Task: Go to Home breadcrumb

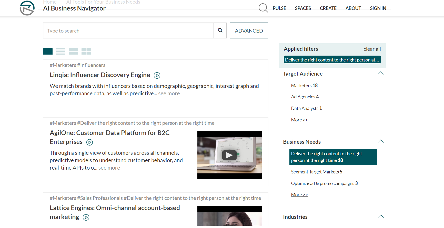Action: click(50, 2)
